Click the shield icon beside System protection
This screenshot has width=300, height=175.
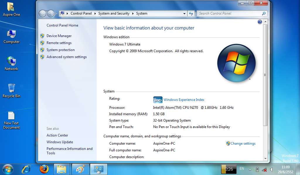42,50
